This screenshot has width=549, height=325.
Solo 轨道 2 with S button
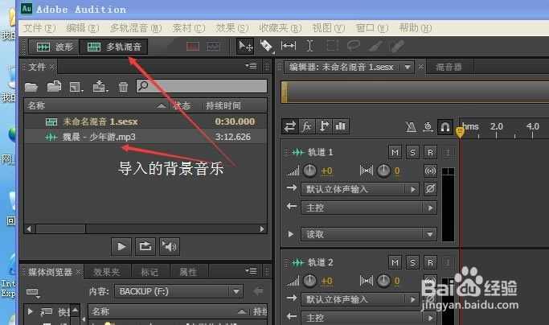412,262
